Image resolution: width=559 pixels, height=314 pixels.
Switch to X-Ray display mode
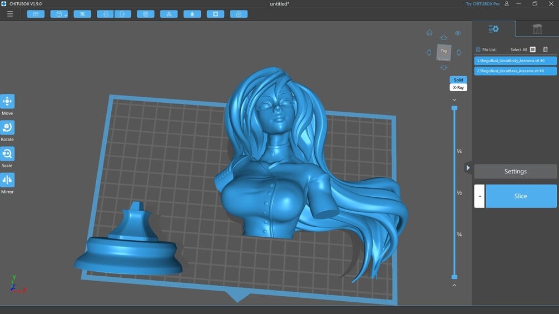click(458, 87)
